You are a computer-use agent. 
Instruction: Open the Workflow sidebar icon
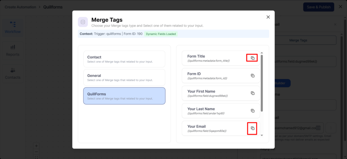(x=13, y=27)
